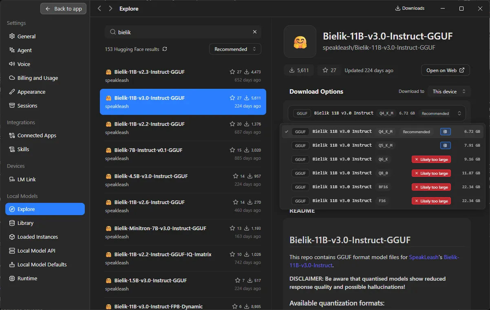The width and height of the screenshot is (490, 310).
Task: Open the This device dropdown
Action: [449, 91]
